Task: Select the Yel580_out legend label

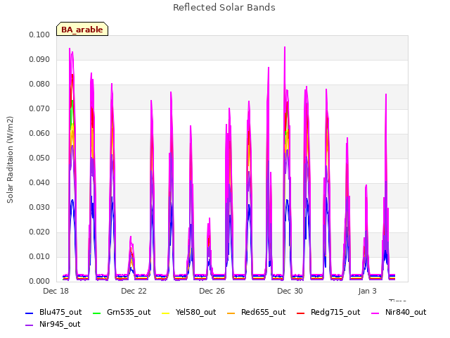Action: 195,312
